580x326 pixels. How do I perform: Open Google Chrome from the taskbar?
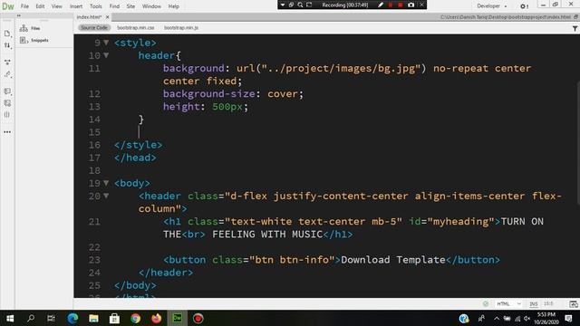(135, 318)
